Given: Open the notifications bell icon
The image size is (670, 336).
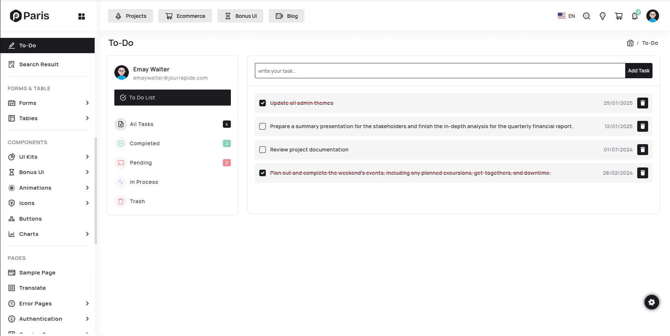Looking at the screenshot, I should point(635,16).
